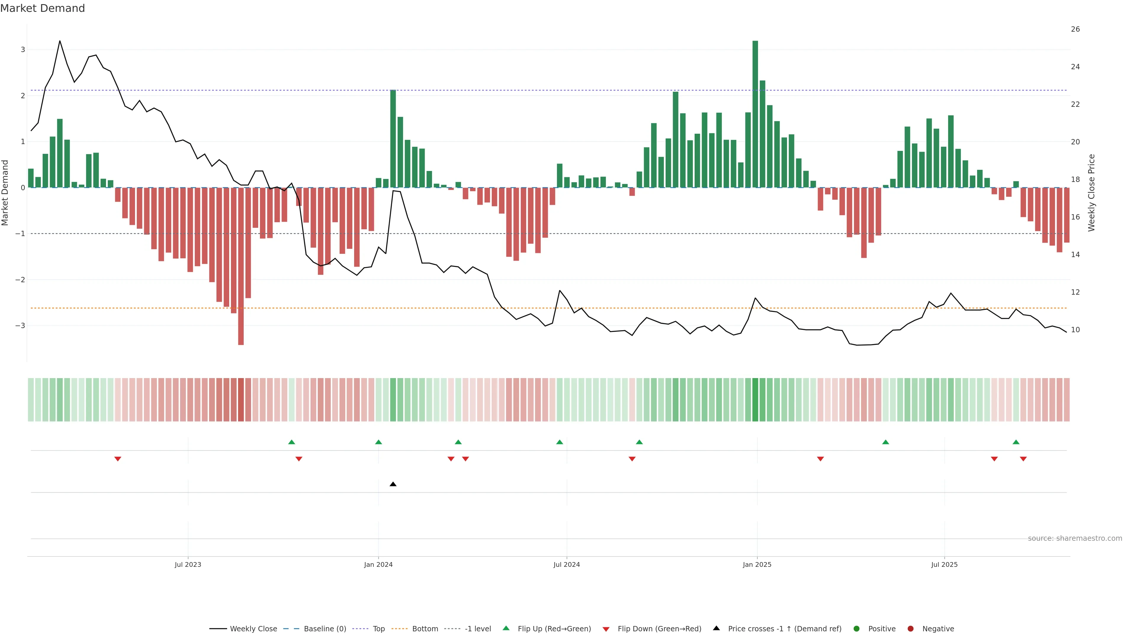
Task: Click the Market Demand chart title
Action: point(42,8)
